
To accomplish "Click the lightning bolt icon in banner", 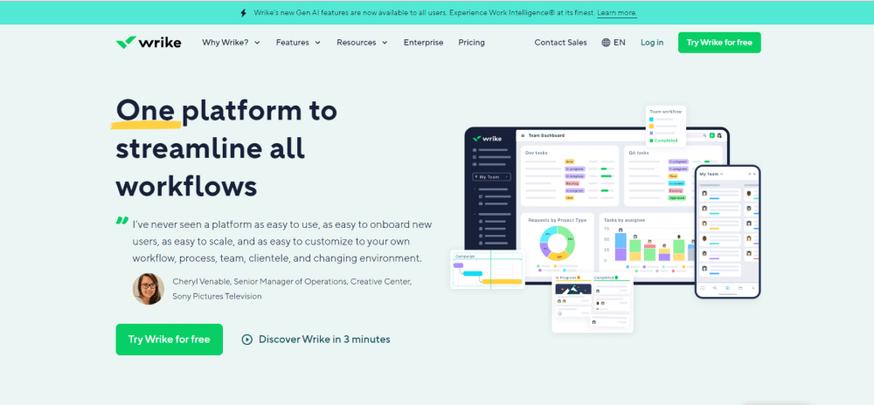I will click(243, 13).
